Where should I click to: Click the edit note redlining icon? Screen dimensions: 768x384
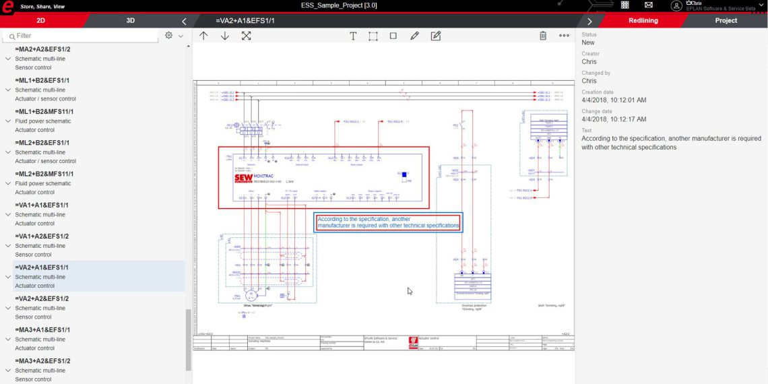coord(436,36)
